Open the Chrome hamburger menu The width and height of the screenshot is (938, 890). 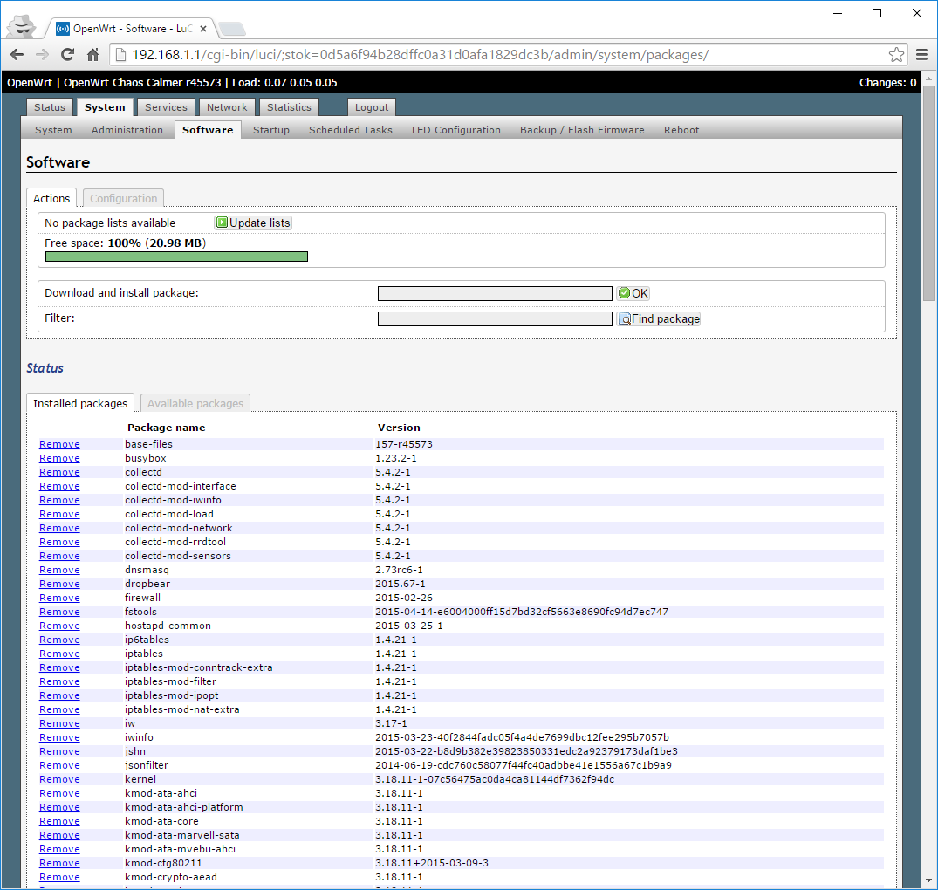coord(921,55)
